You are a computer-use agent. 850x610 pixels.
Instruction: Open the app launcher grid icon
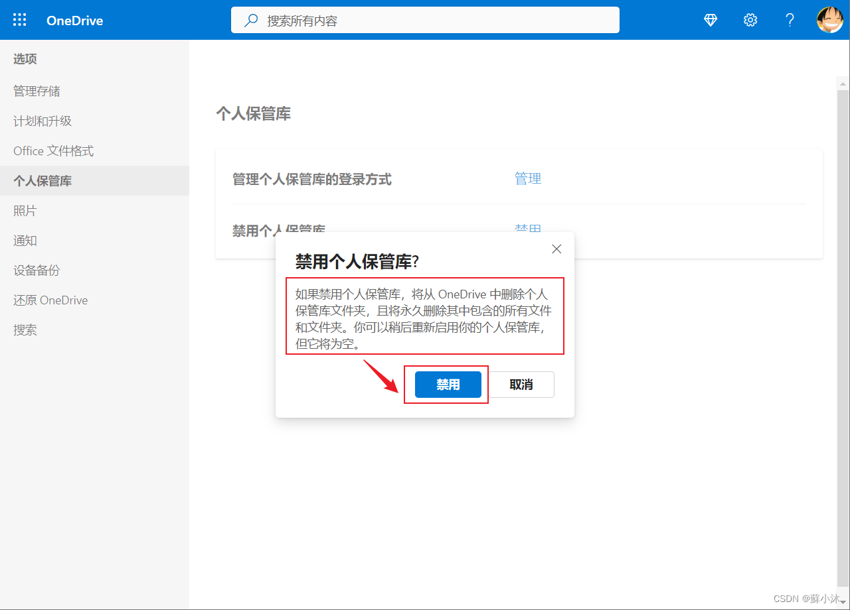[20, 20]
